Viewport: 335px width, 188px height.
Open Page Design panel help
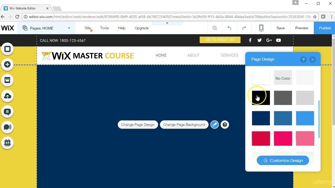click(303, 60)
